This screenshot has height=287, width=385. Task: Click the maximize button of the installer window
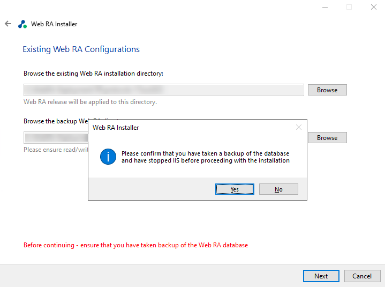[349, 7]
